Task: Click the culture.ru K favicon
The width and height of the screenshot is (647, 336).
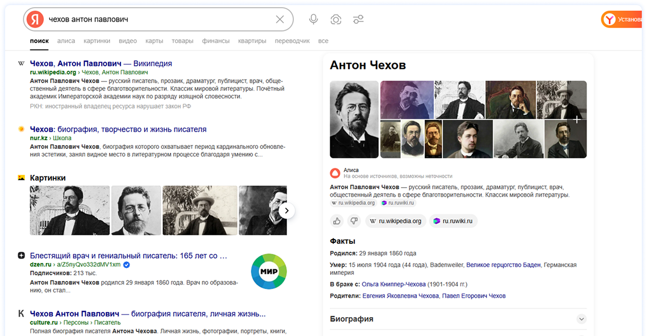Action: pyautogui.click(x=21, y=314)
